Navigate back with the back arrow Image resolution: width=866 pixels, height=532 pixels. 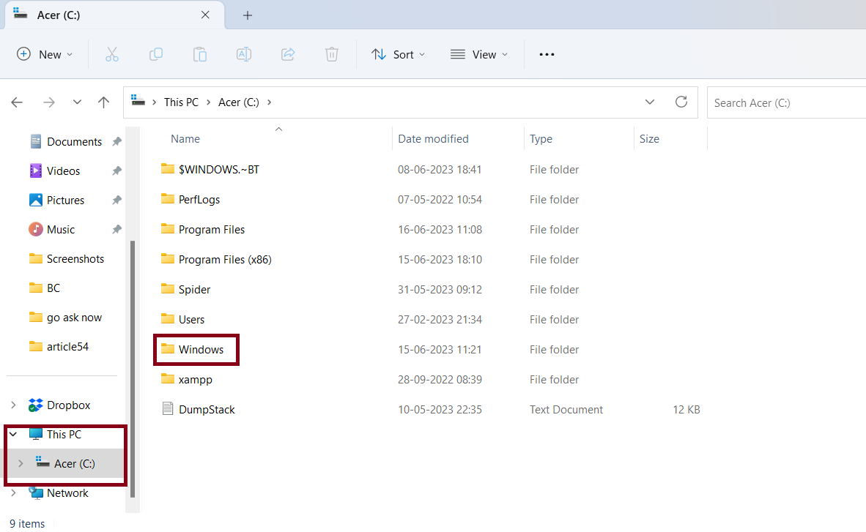coord(17,102)
